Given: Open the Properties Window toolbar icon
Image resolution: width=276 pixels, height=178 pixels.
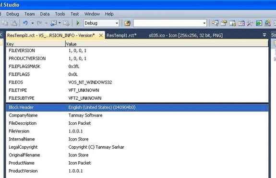Looking at the screenshot, I should click(224, 23).
